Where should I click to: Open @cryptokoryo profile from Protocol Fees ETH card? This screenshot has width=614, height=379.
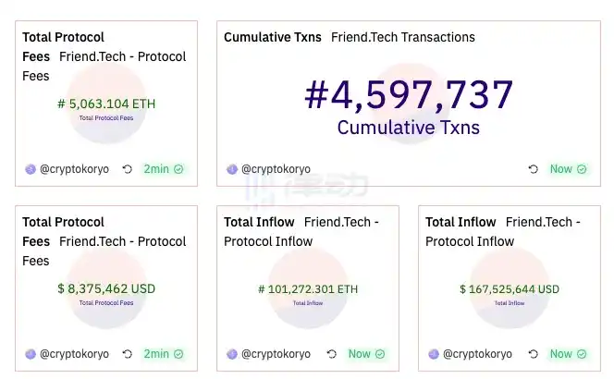point(74,169)
